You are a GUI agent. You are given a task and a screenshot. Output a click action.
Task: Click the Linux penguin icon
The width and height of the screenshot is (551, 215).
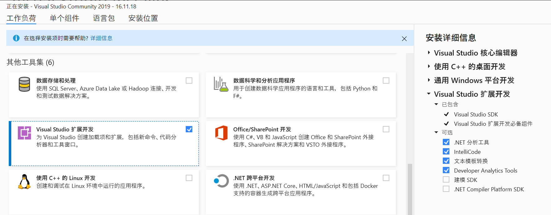tap(24, 182)
